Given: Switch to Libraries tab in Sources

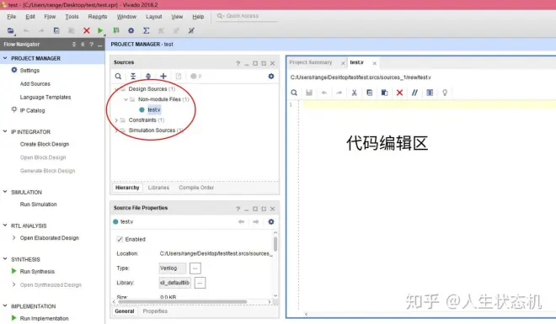Looking at the screenshot, I should click(x=158, y=188).
